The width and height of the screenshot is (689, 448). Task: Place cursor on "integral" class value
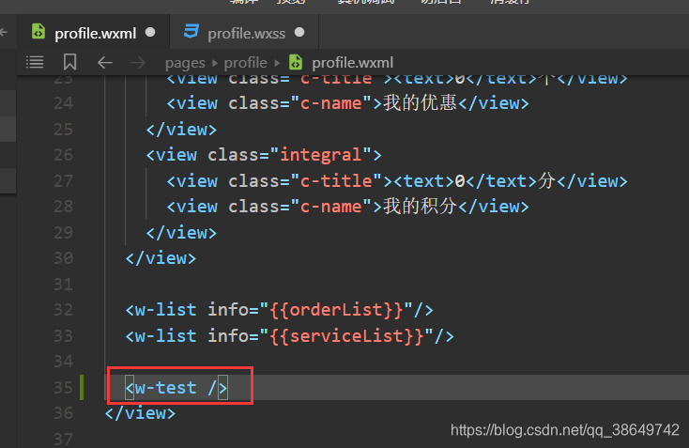tap(321, 155)
